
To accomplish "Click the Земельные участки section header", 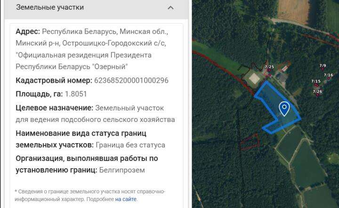I will tap(50, 8).
